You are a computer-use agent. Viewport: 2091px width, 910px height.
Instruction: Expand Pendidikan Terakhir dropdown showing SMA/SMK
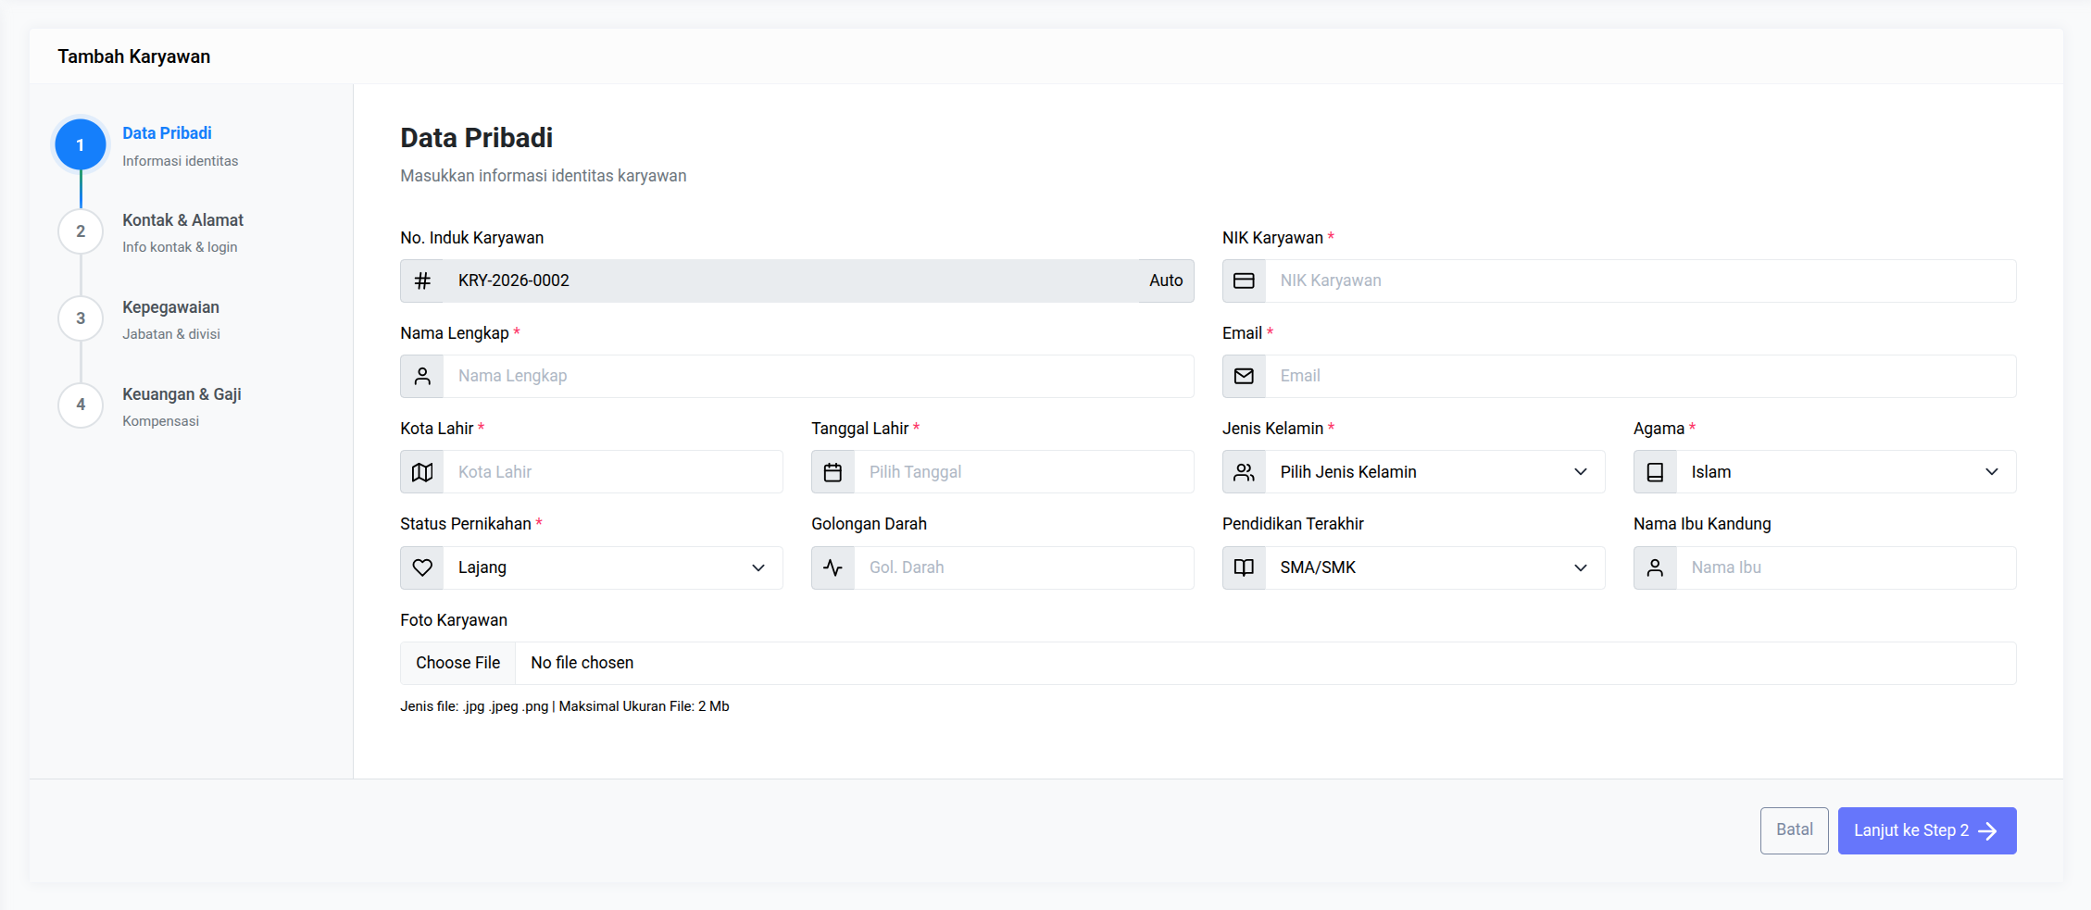click(x=1434, y=567)
